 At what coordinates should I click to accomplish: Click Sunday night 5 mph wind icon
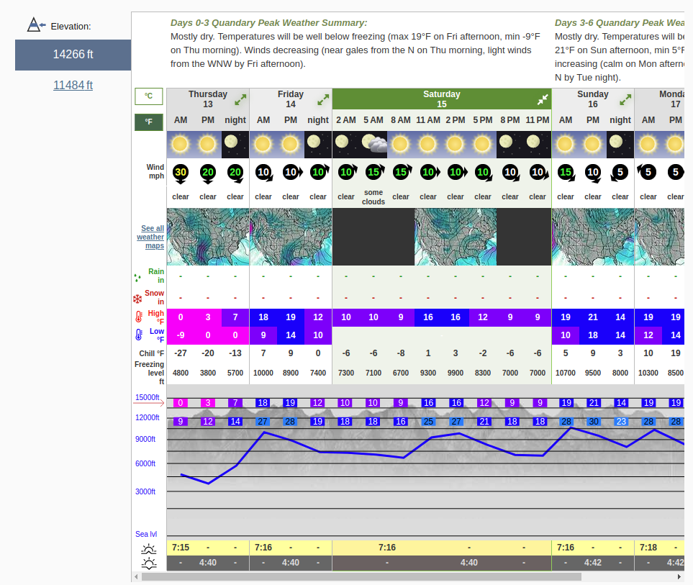620,173
